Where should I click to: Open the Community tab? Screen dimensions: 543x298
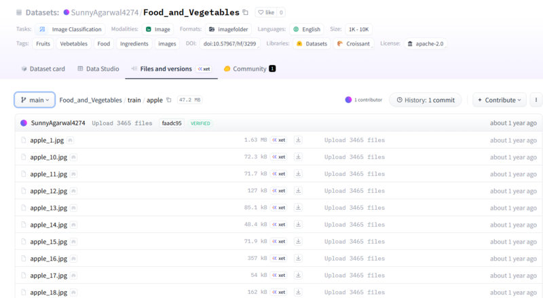[x=250, y=69]
